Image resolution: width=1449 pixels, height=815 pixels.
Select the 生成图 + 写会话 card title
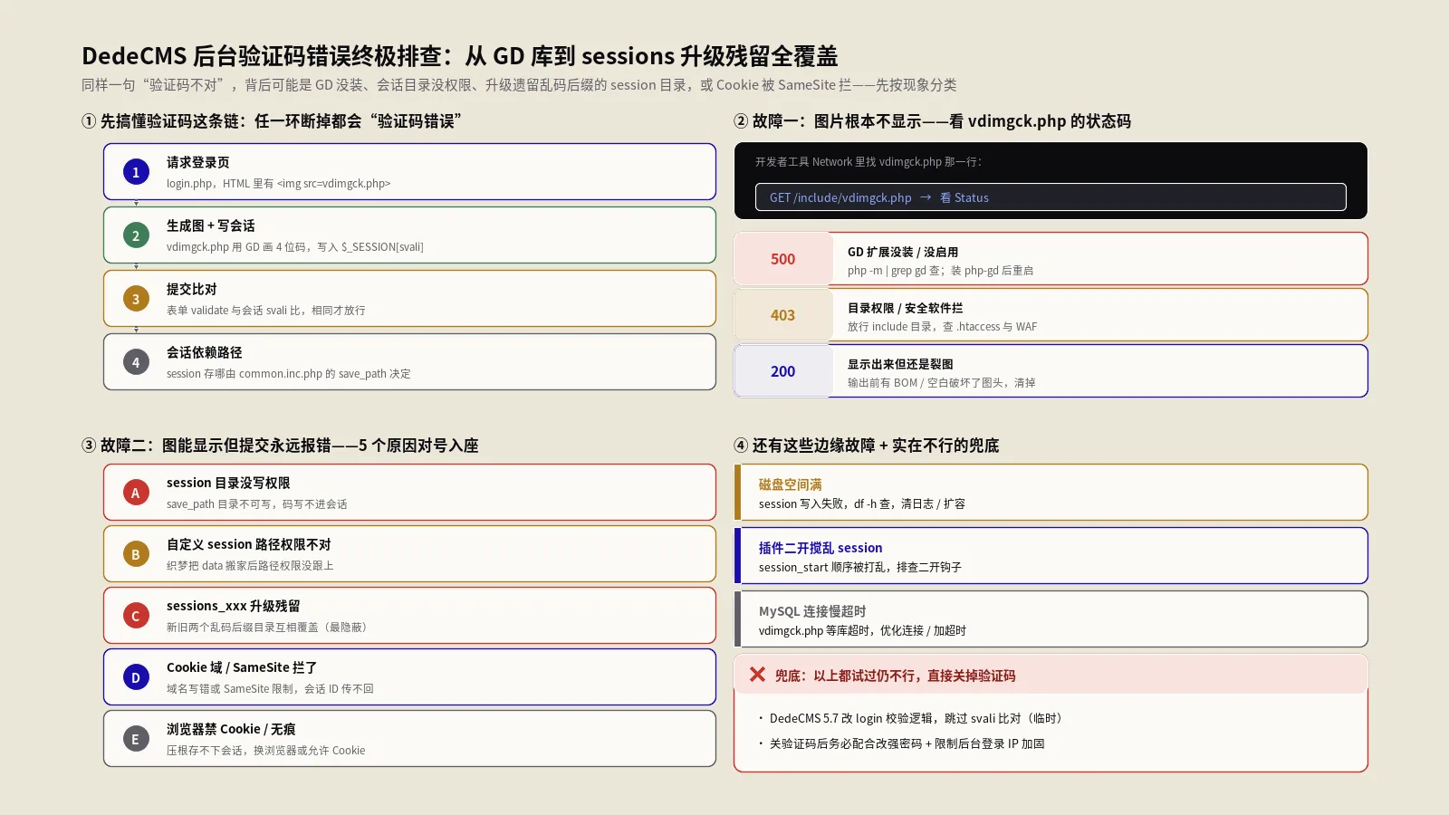(x=211, y=225)
